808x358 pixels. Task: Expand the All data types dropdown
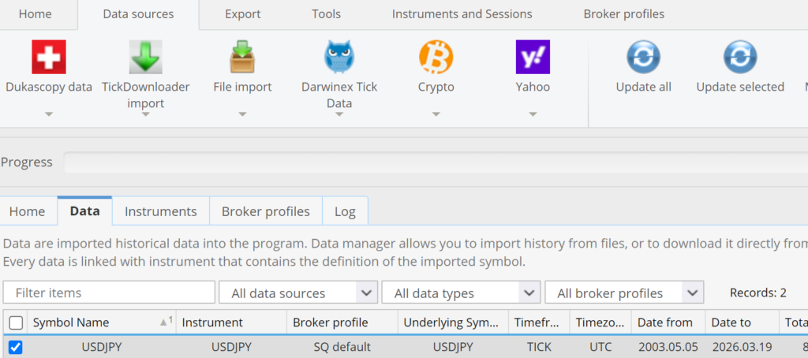(x=460, y=293)
